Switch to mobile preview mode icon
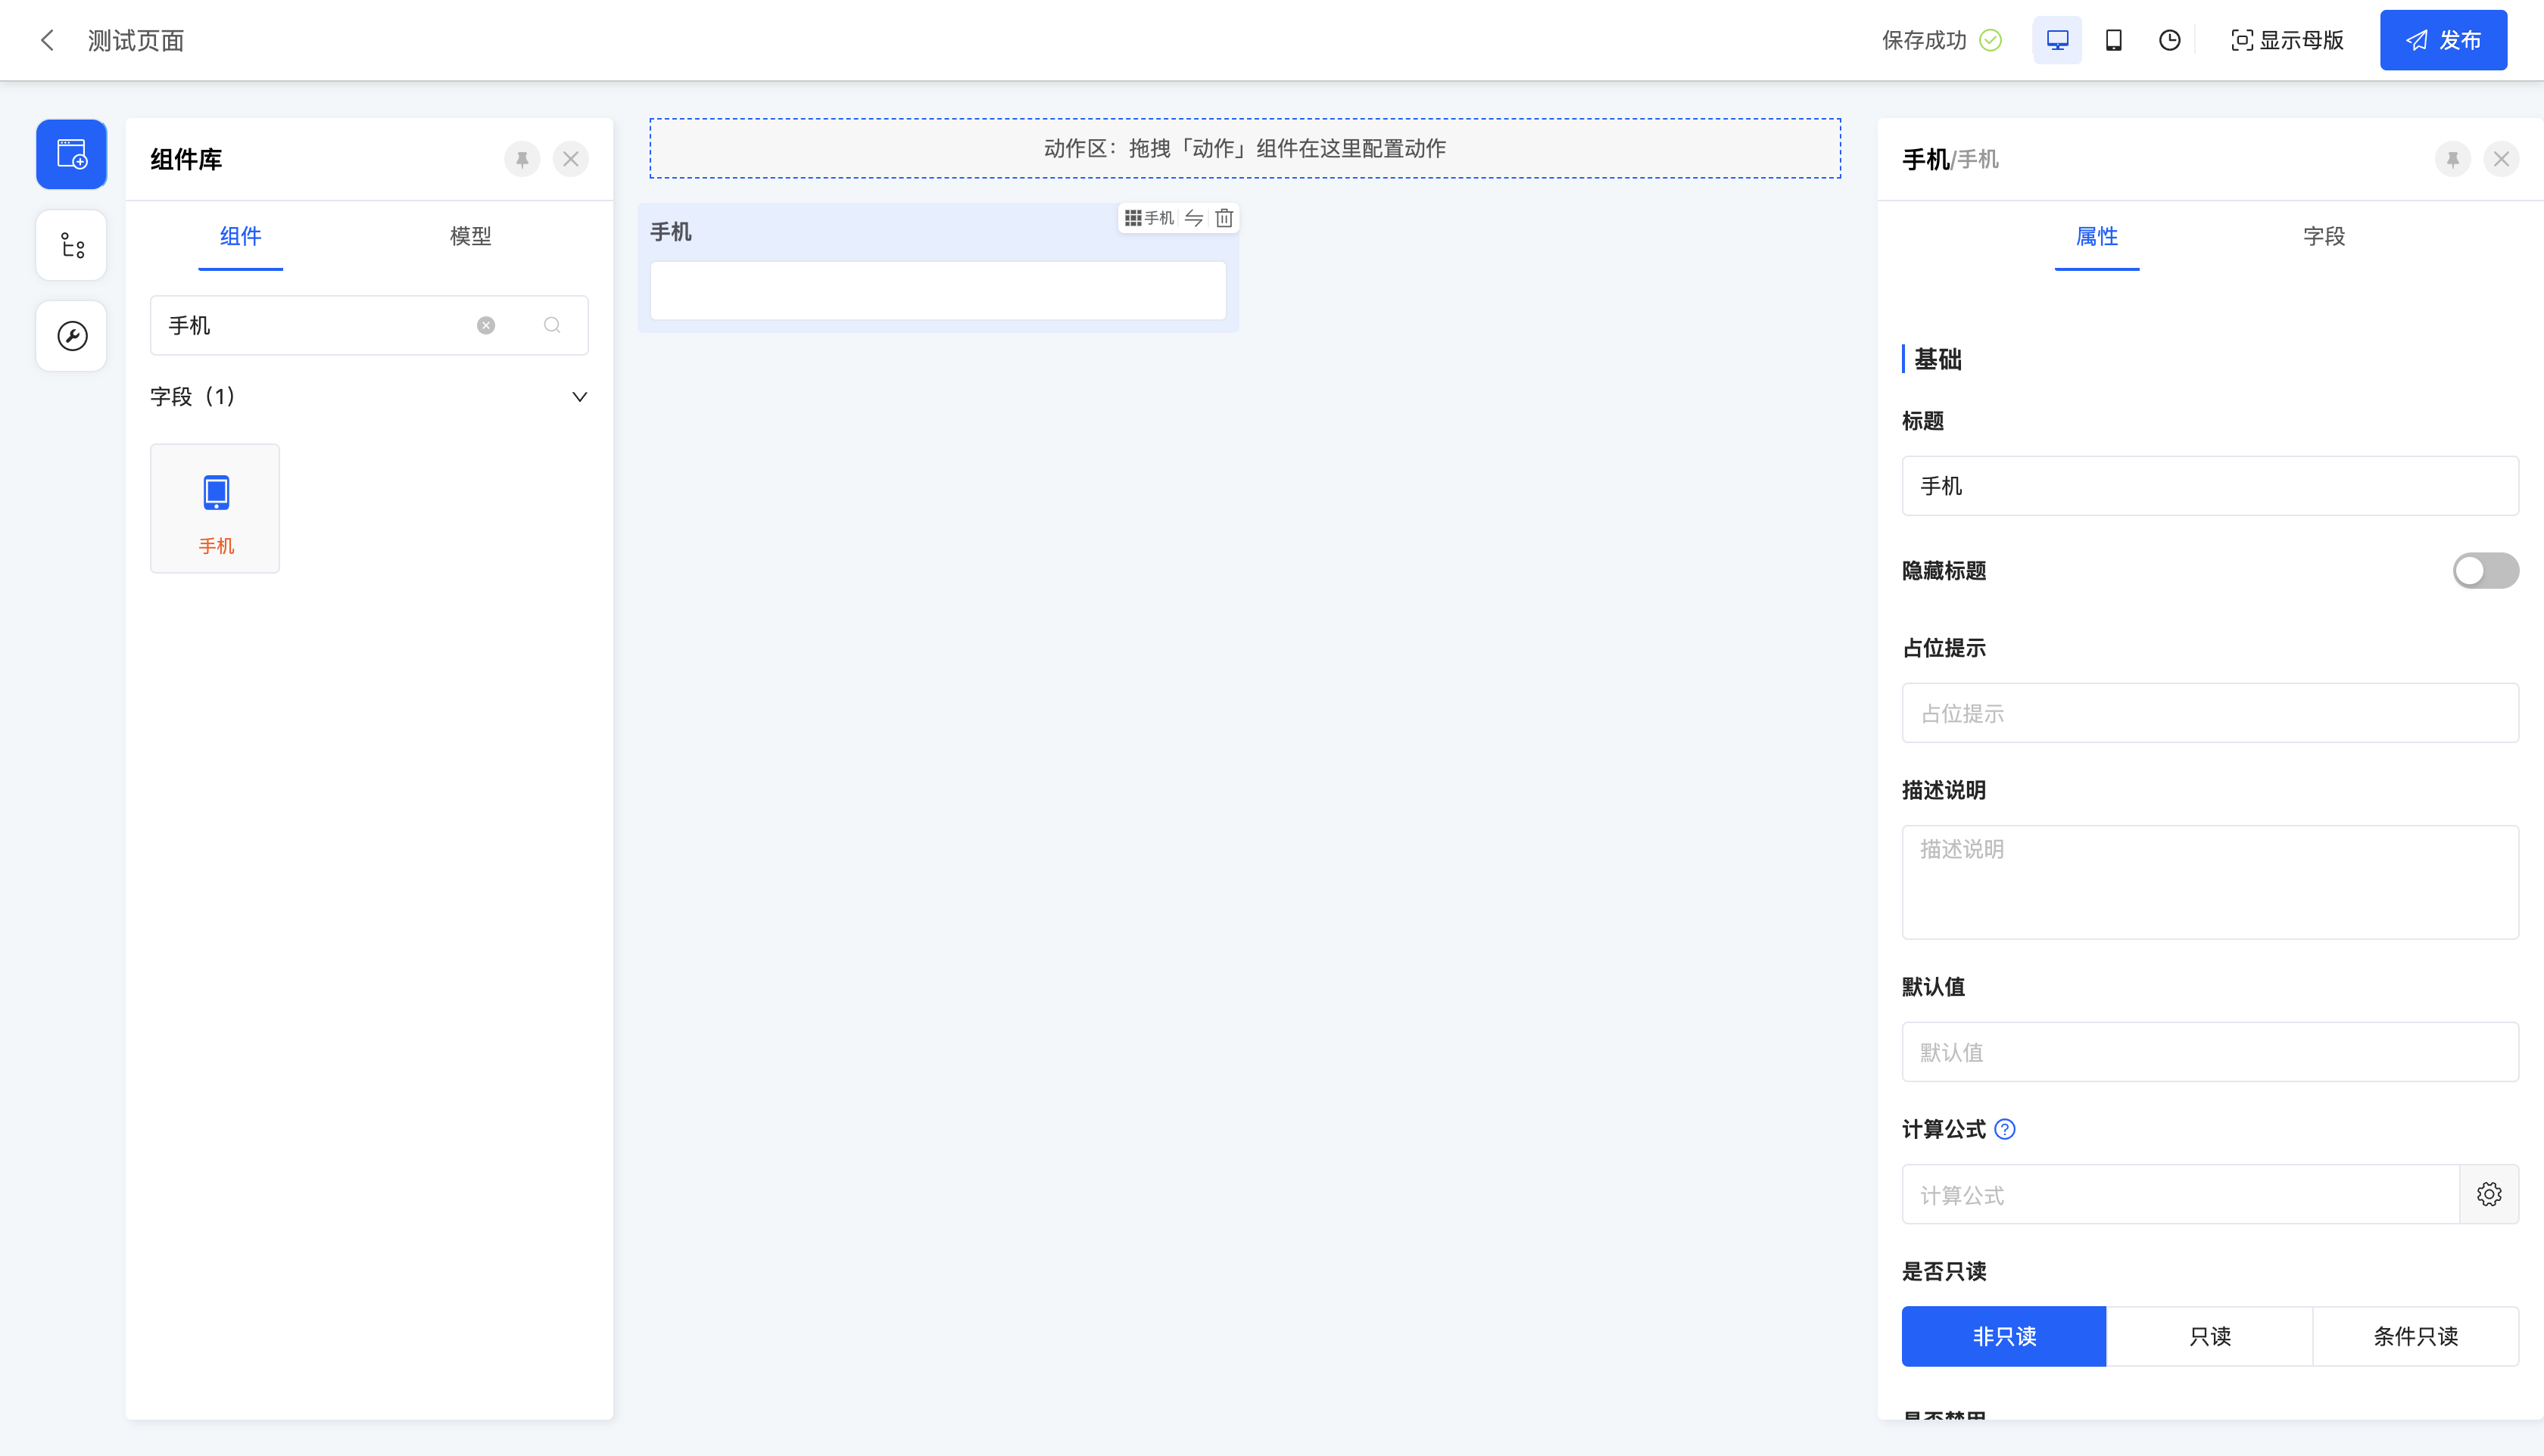 (2114, 40)
